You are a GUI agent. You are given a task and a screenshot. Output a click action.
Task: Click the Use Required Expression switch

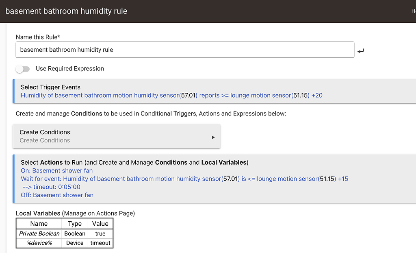pos(23,69)
